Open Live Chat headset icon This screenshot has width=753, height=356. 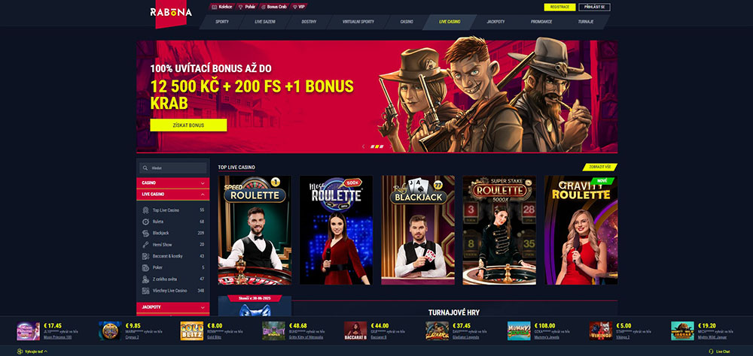[x=712, y=351]
